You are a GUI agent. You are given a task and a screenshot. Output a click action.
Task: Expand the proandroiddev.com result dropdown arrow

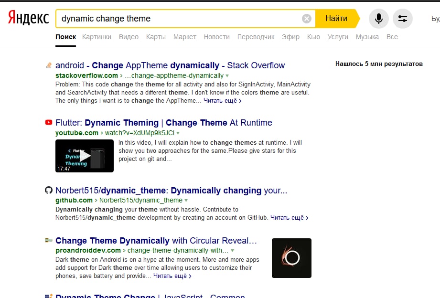click(232, 251)
